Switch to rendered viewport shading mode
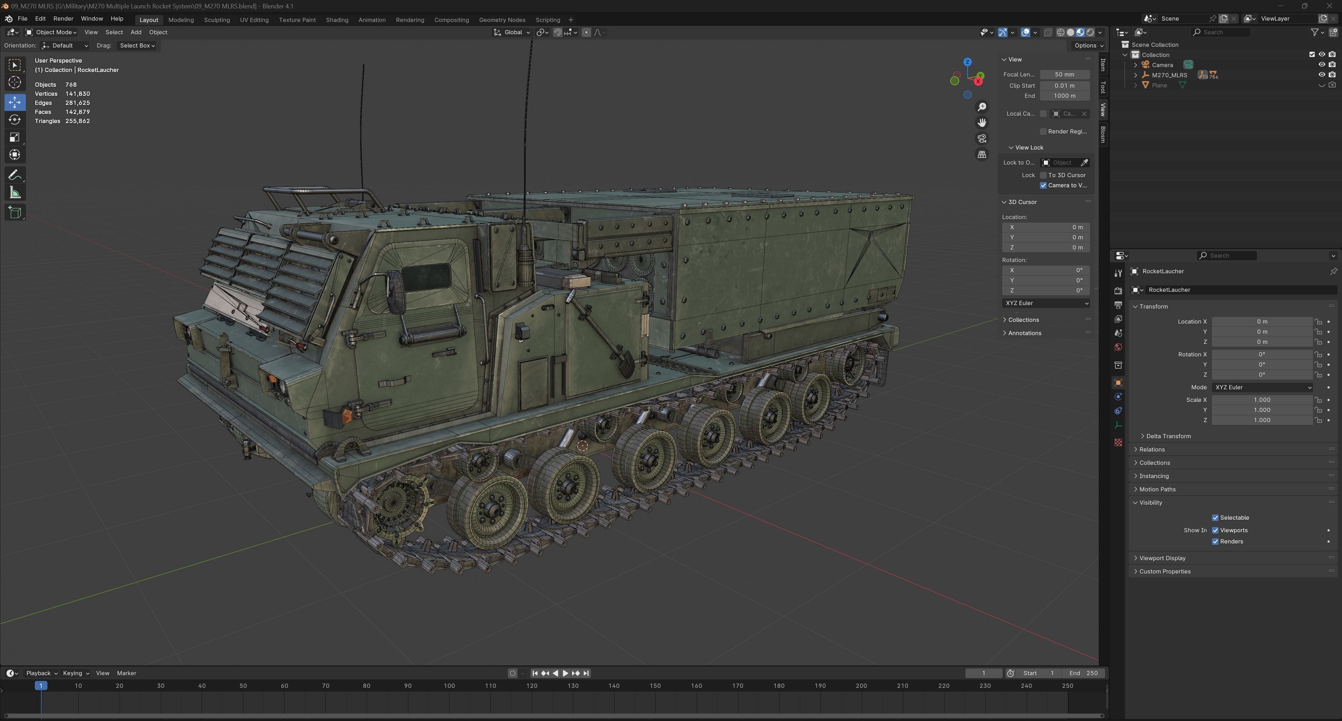Image resolution: width=1342 pixels, height=721 pixels. click(1090, 32)
